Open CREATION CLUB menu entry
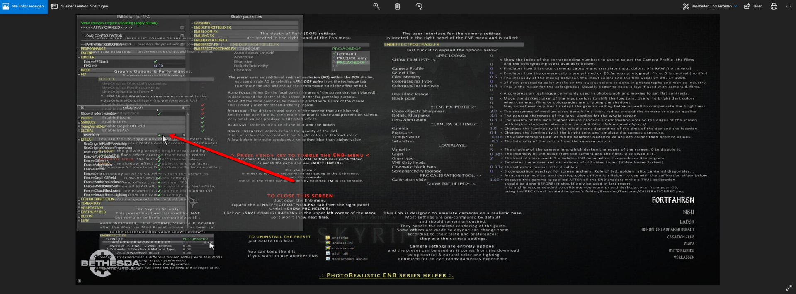Viewport: 796px width, 294px height. pos(681,237)
